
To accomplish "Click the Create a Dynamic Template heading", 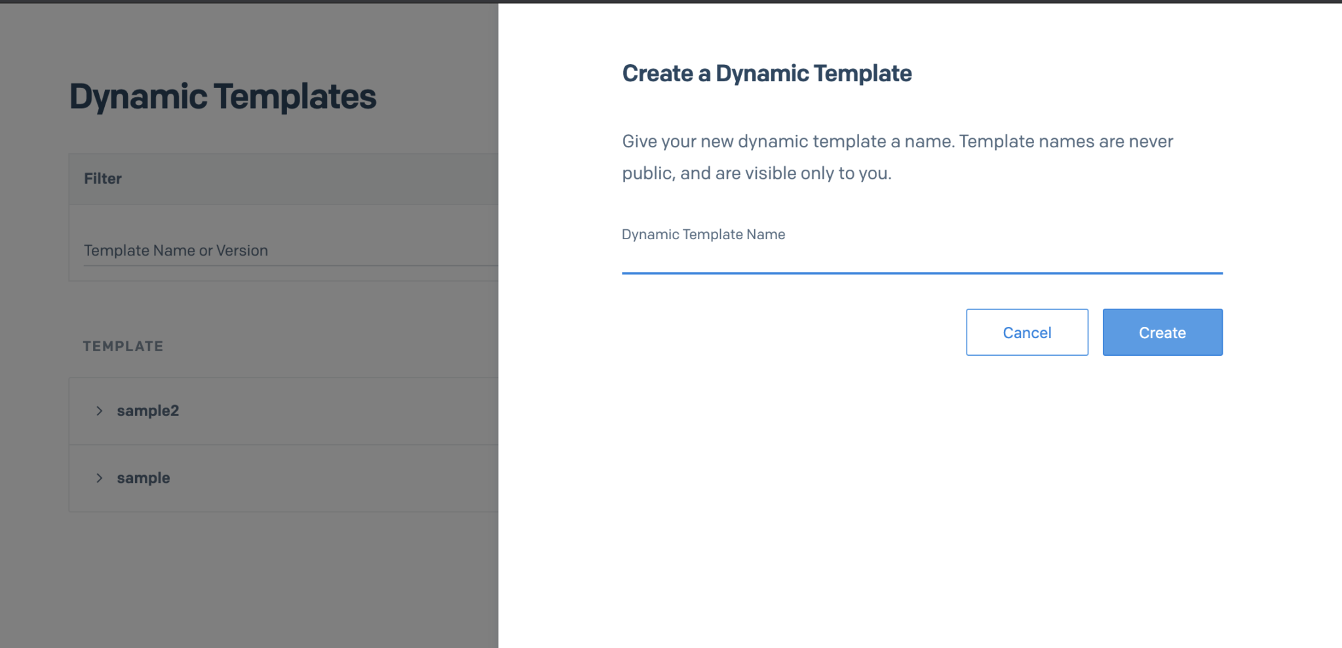I will click(766, 73).
